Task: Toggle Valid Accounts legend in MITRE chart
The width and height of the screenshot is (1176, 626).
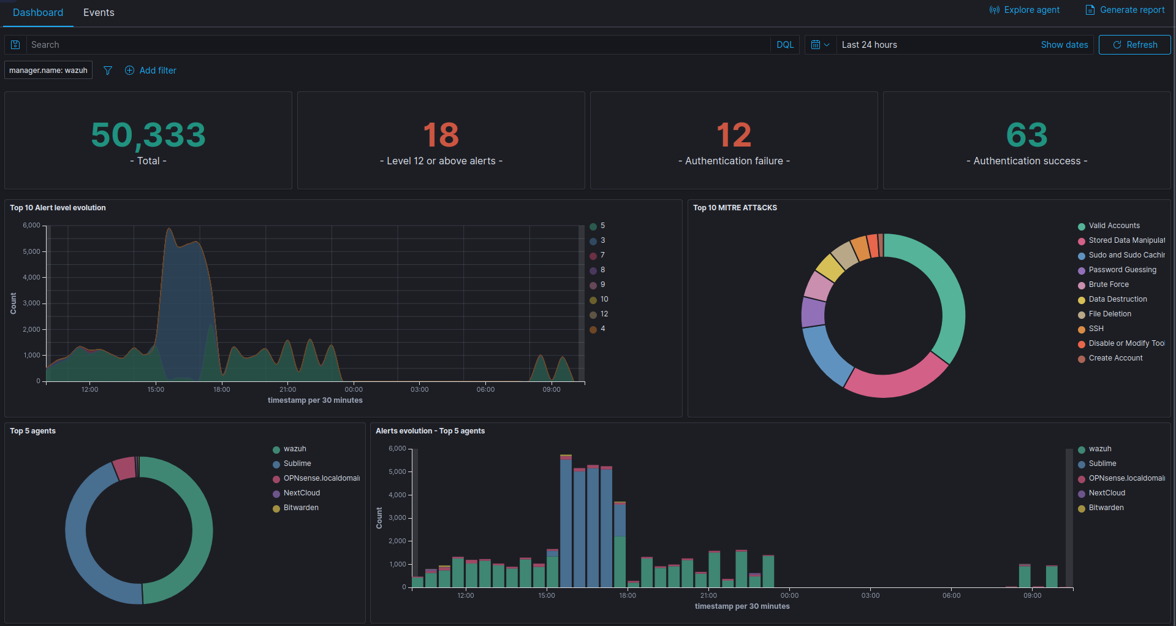Action: tap(1113, 226)
